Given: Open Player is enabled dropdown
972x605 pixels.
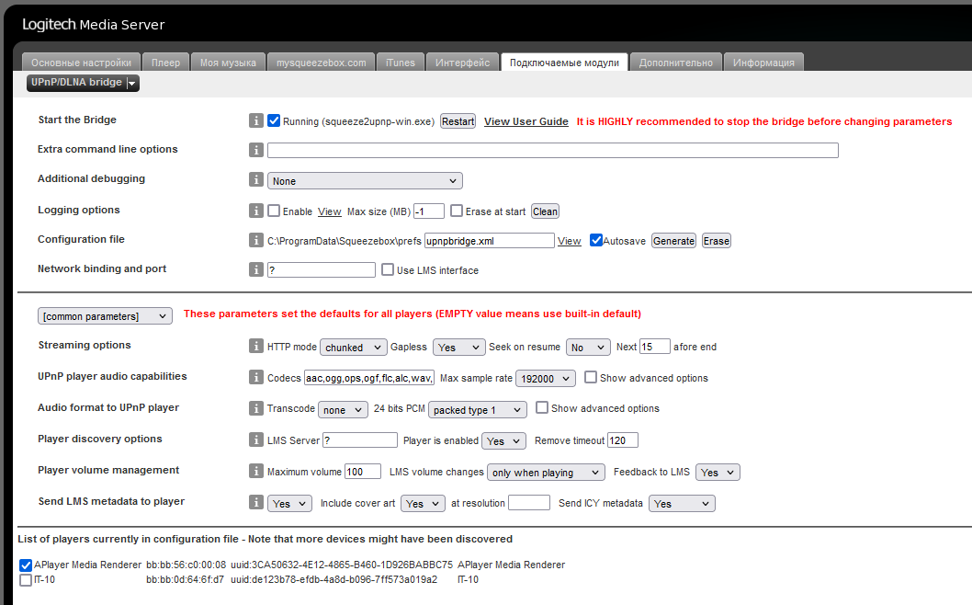Looking at the screenshot, I should (503, 440).
